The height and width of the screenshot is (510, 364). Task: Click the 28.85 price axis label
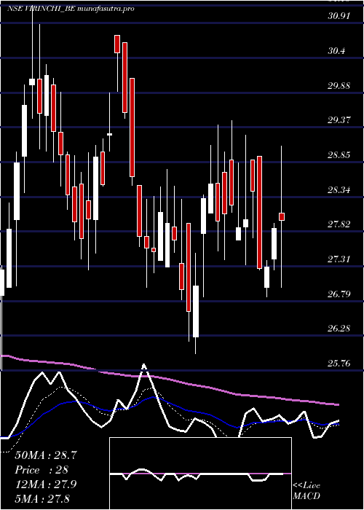pyautogui.click(x=339, y=154)
